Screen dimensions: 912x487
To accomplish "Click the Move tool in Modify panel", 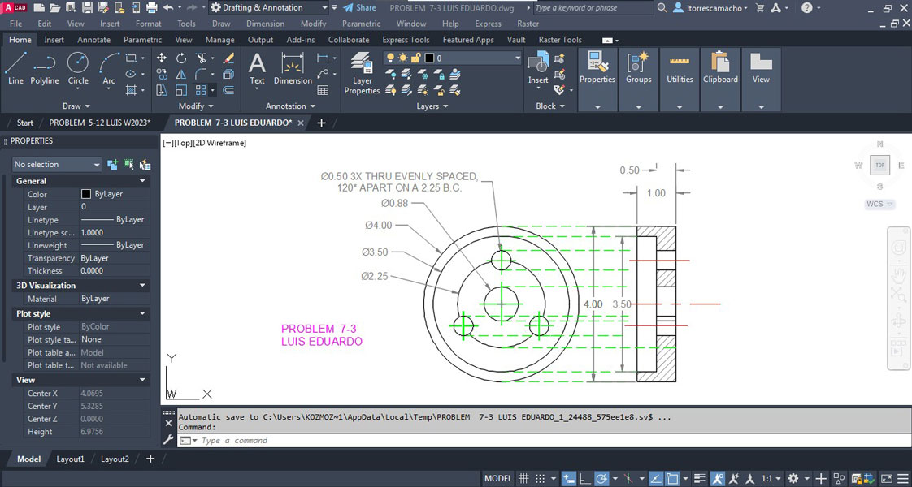I will tap(162, 58).
